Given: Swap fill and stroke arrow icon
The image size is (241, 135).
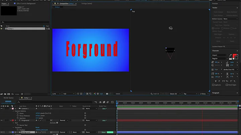Looking at the screenshot, I should 237,54.
